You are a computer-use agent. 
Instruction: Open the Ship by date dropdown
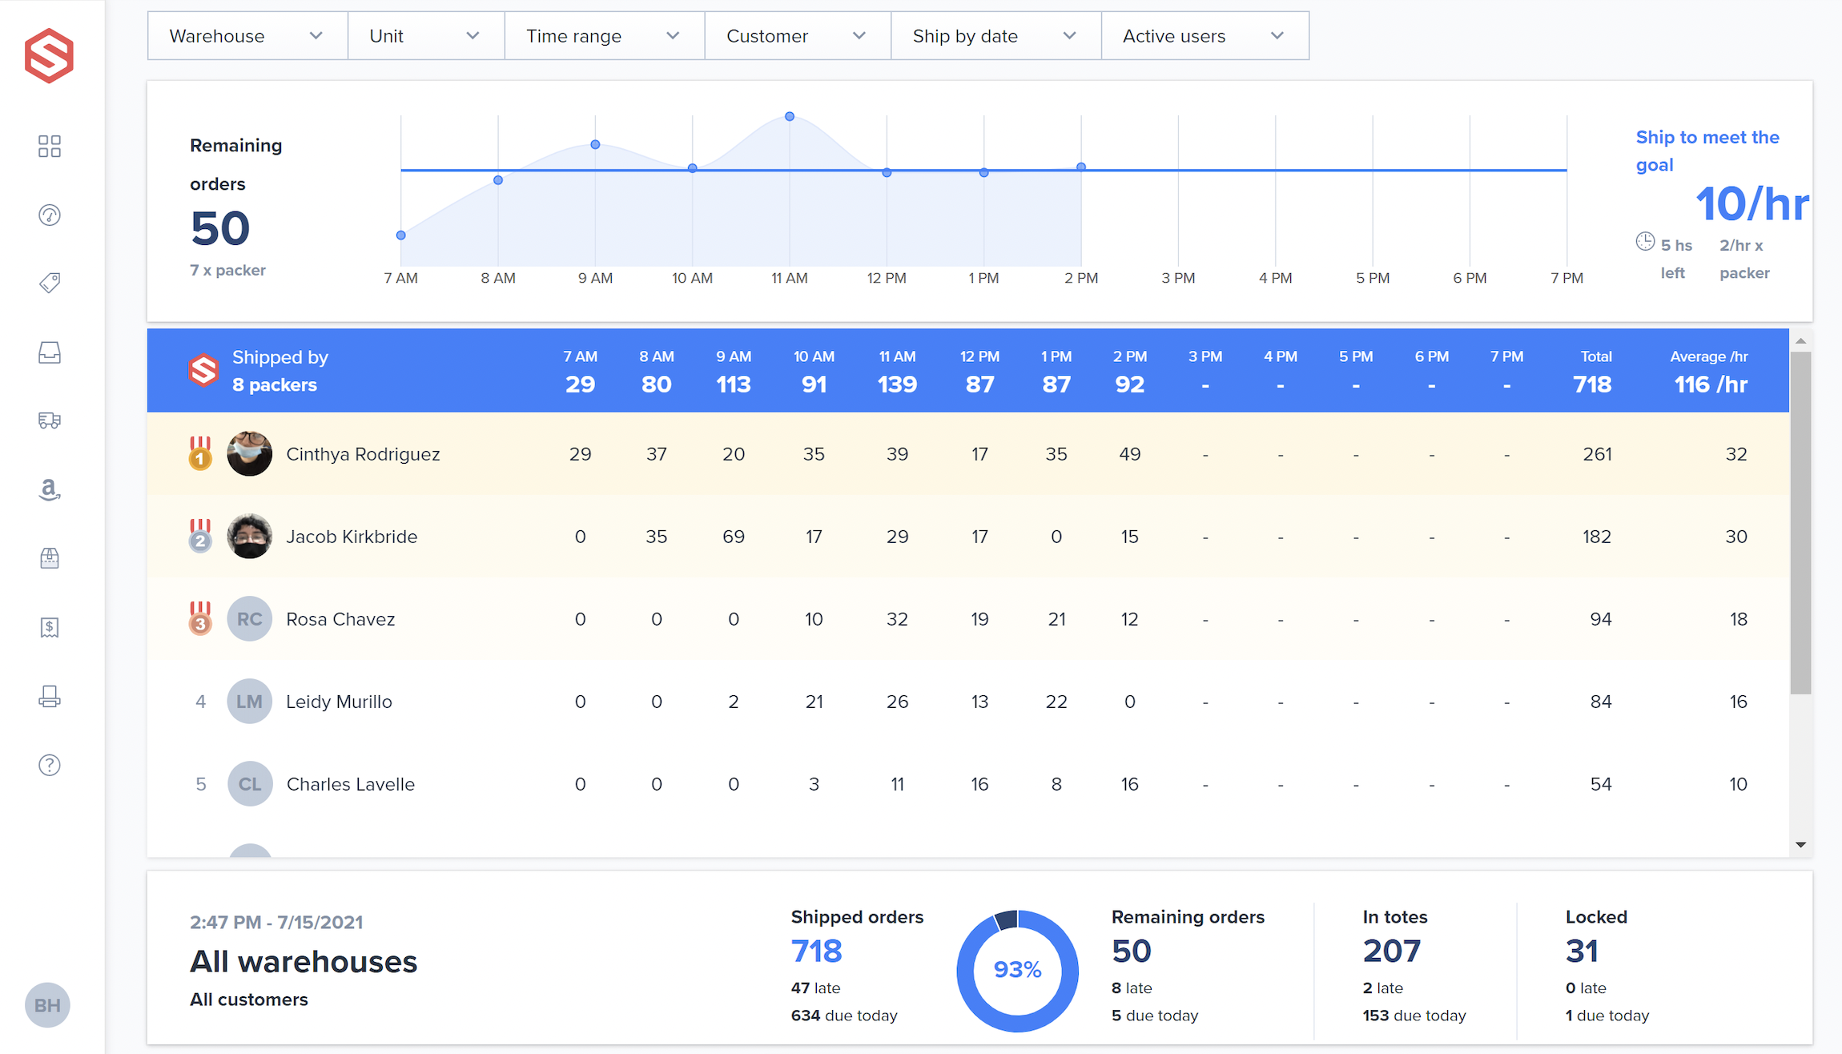994,35
